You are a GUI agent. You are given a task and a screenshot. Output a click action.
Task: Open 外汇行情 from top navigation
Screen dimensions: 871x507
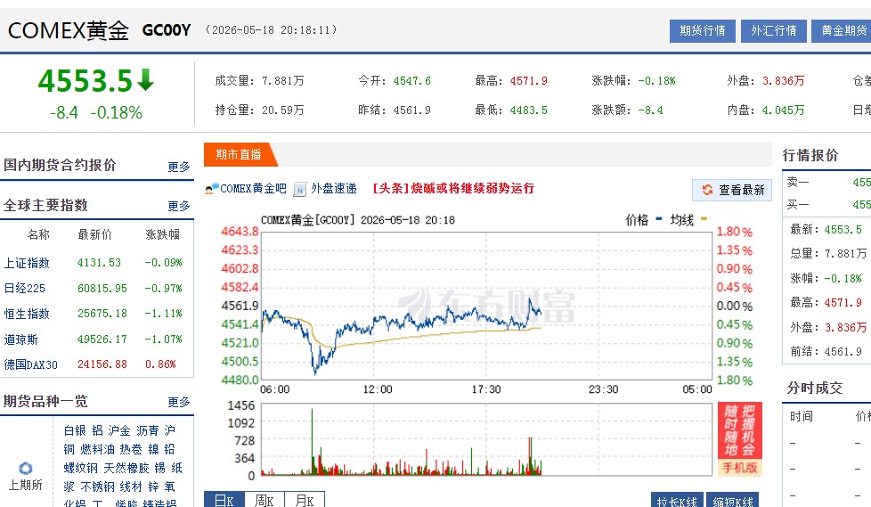point(773,30)
